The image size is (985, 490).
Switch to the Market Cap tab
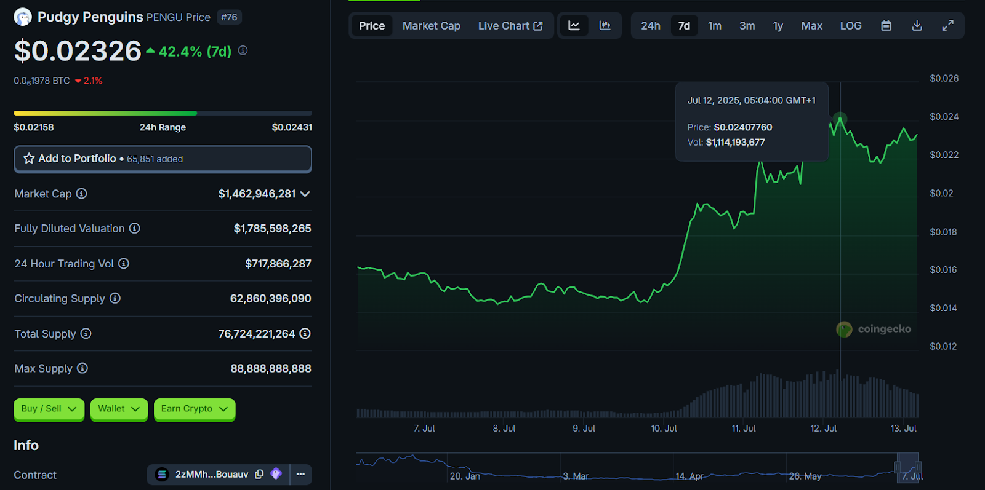pyautogui.click(x=431, y=26)
